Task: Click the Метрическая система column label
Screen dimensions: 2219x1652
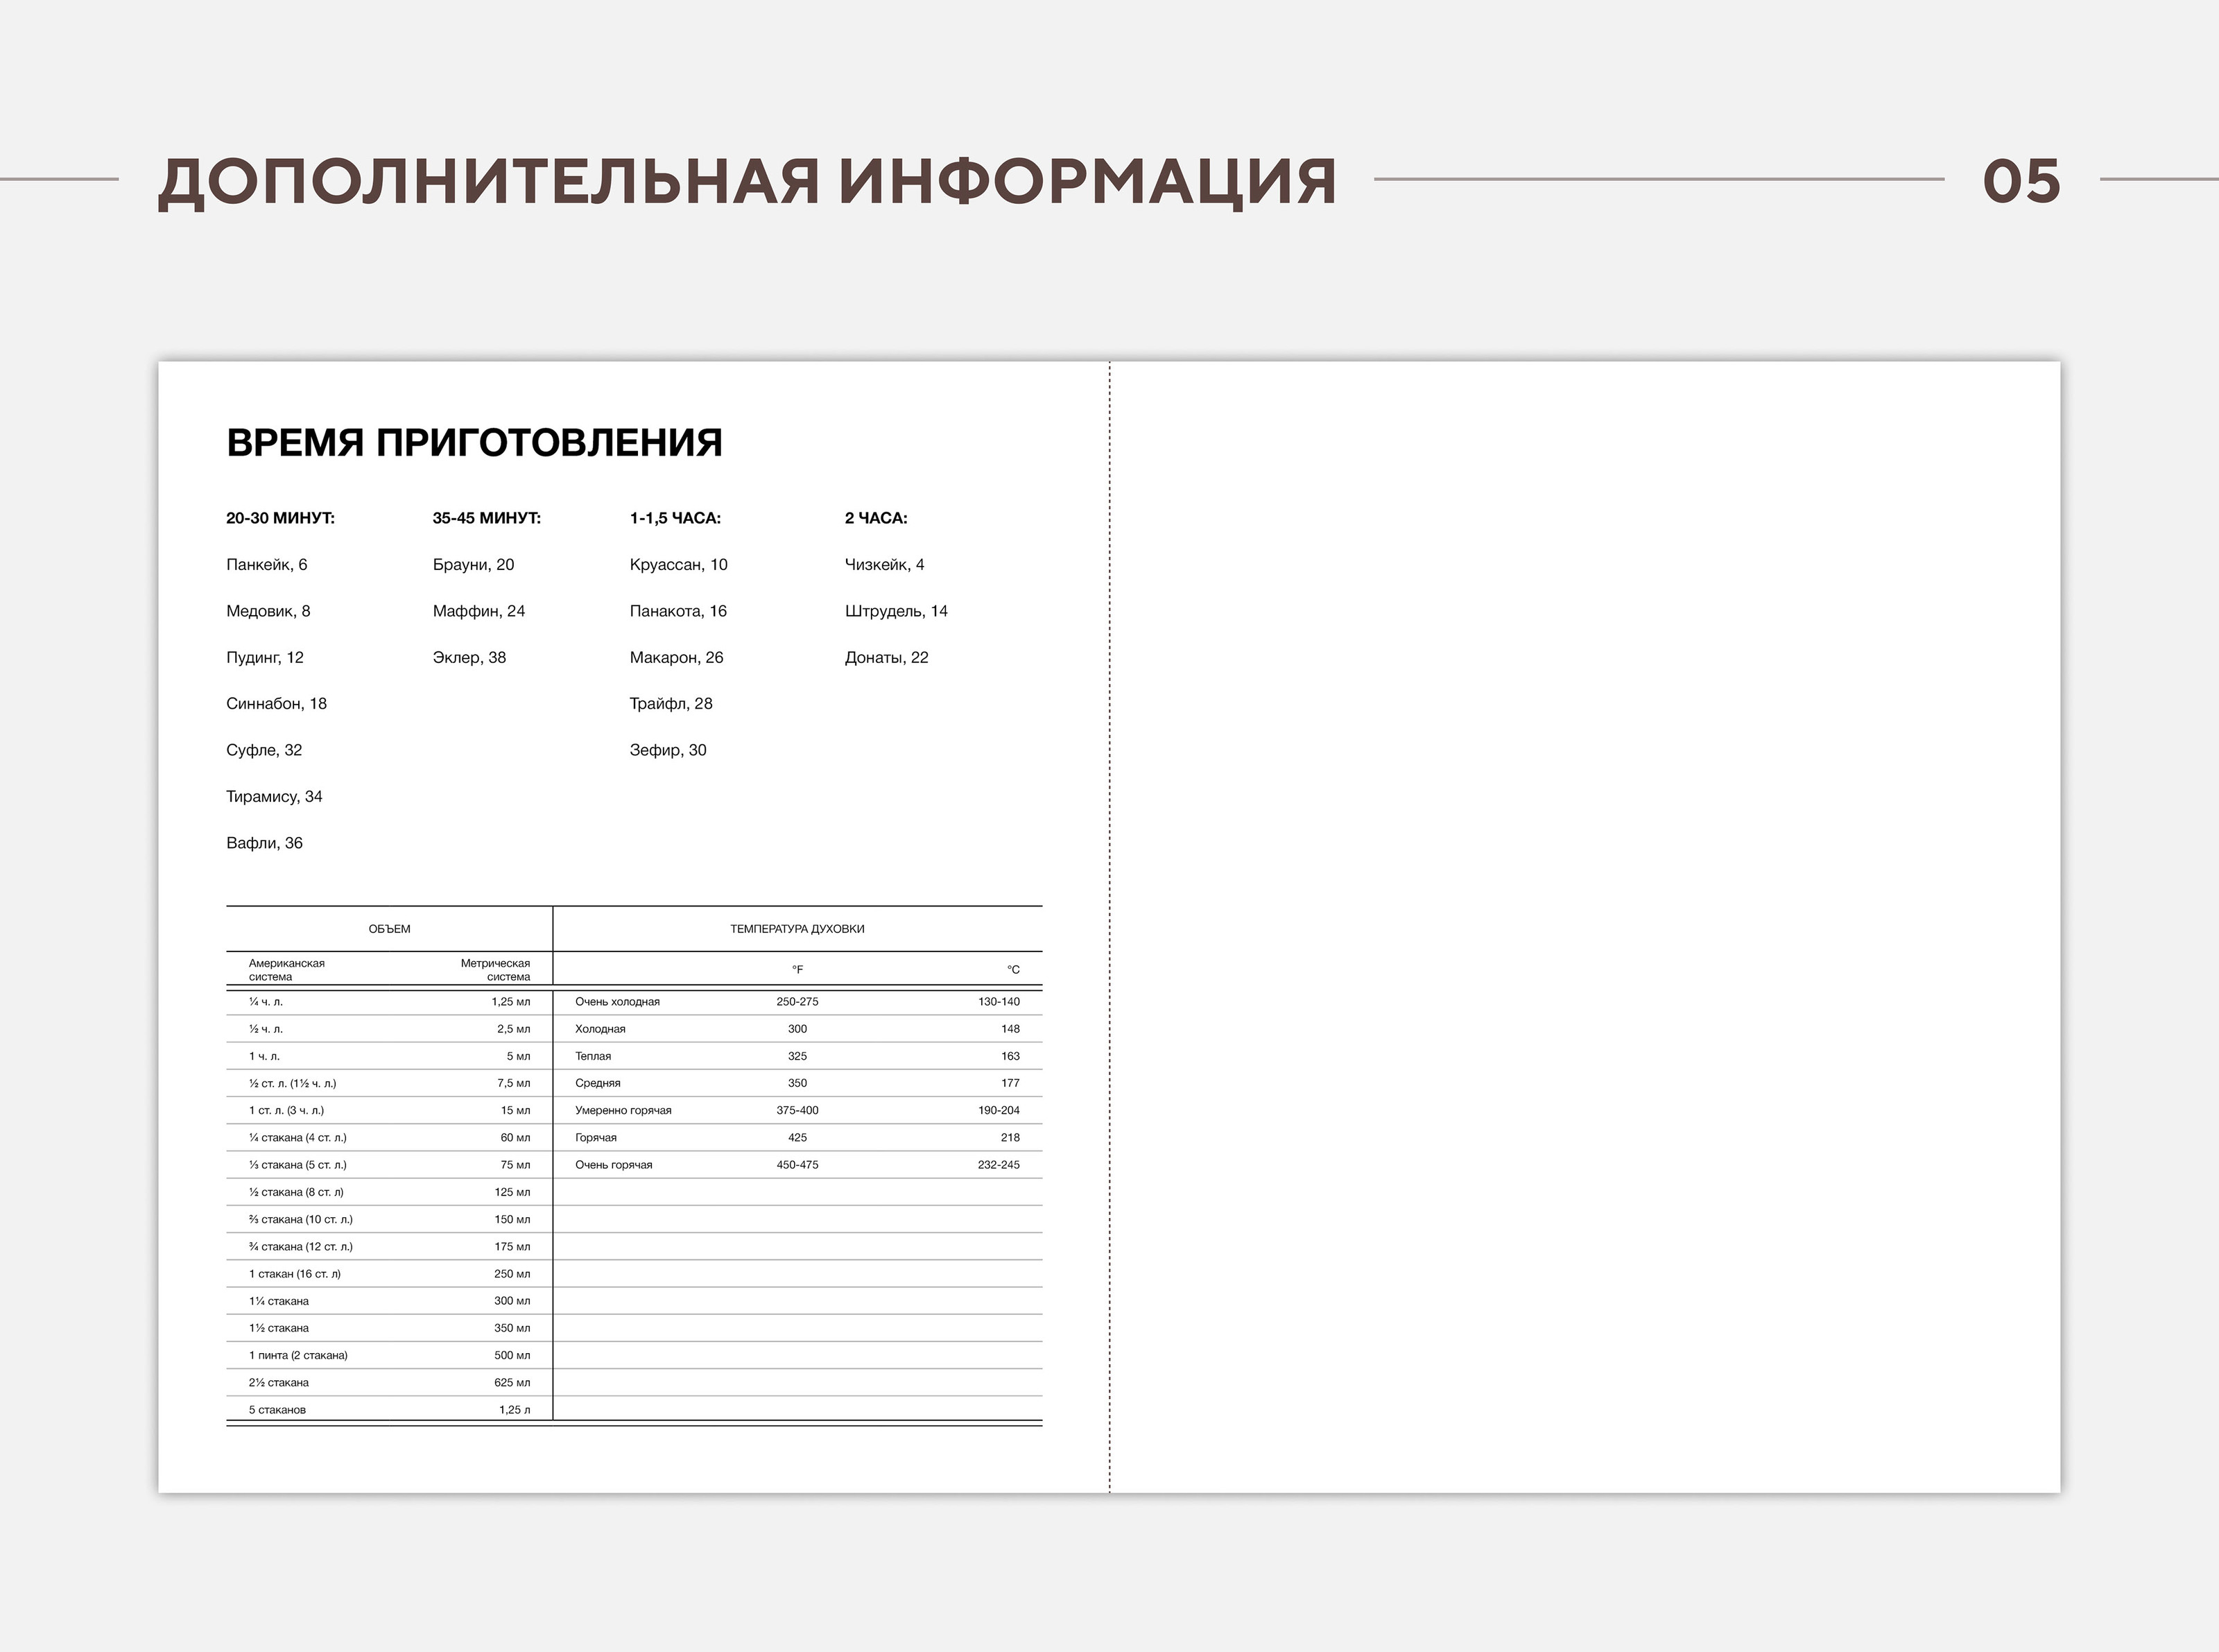Action: coord(496,970)
